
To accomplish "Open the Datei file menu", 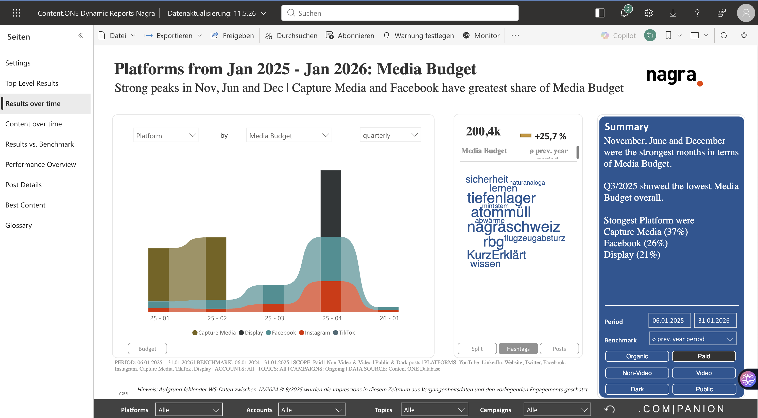I will tap(117, 36).
